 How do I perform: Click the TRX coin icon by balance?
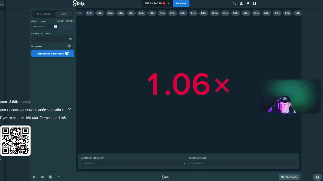pos(164,3)
